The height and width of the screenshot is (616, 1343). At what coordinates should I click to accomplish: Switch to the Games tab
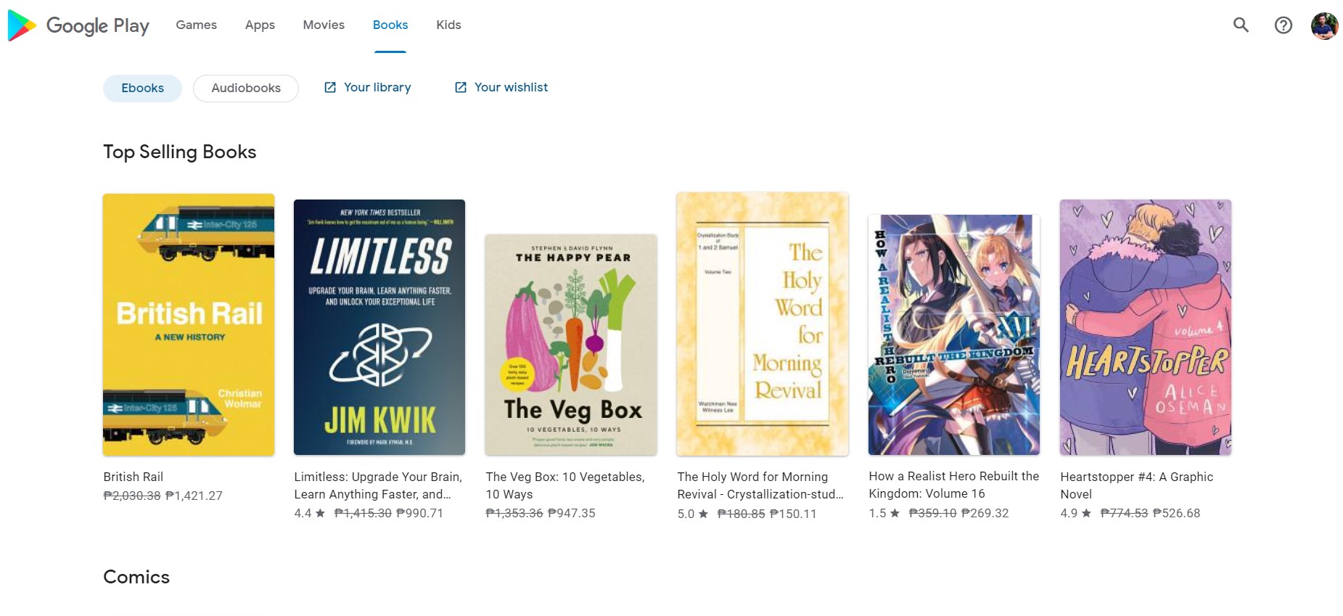(196, 25)
